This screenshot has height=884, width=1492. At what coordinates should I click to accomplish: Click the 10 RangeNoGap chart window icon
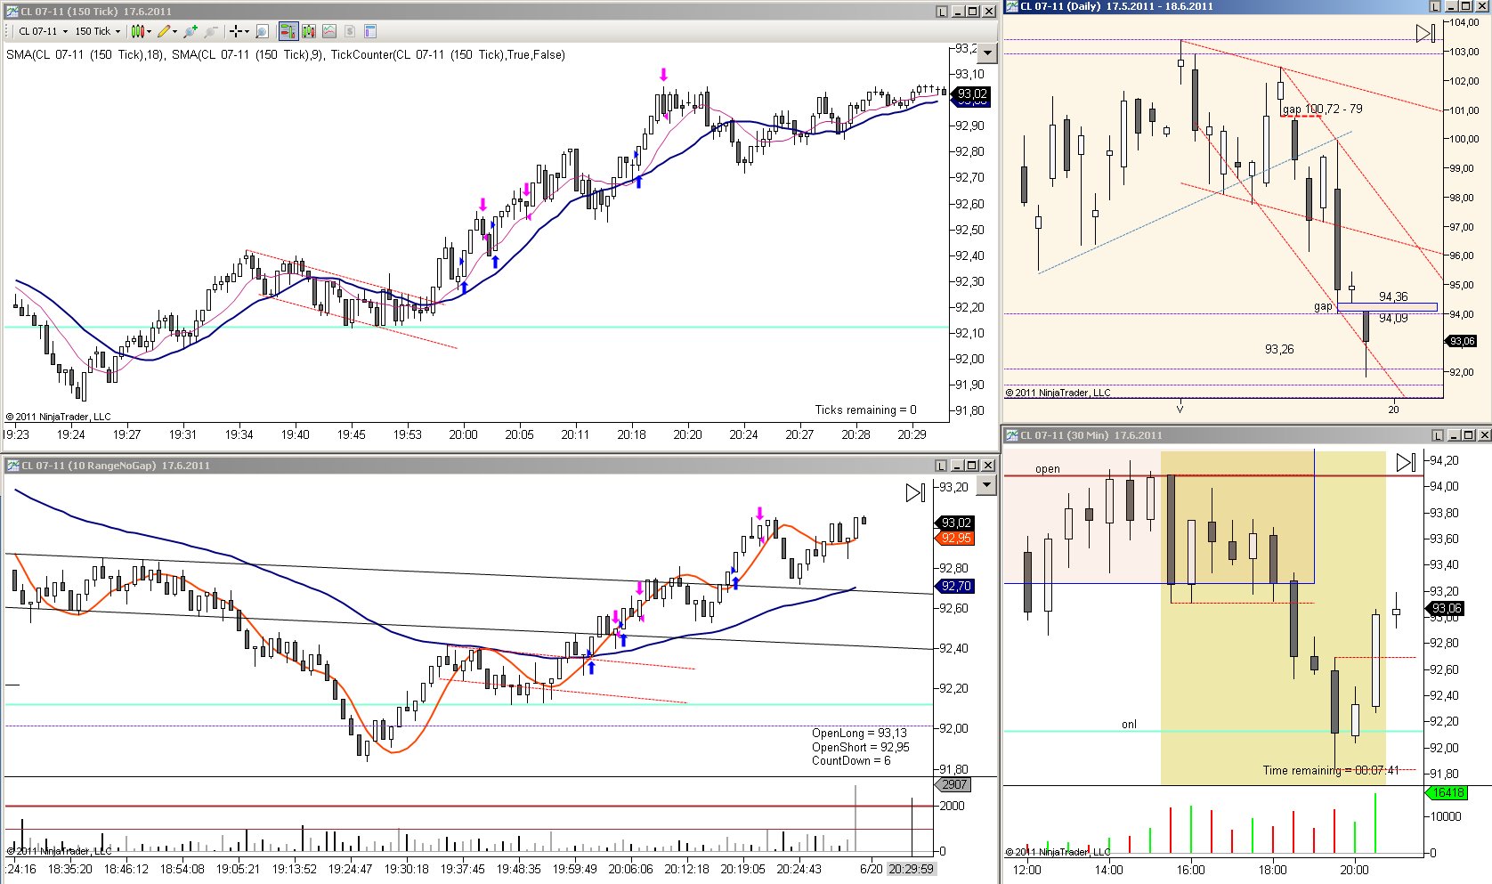coord(12,466)
